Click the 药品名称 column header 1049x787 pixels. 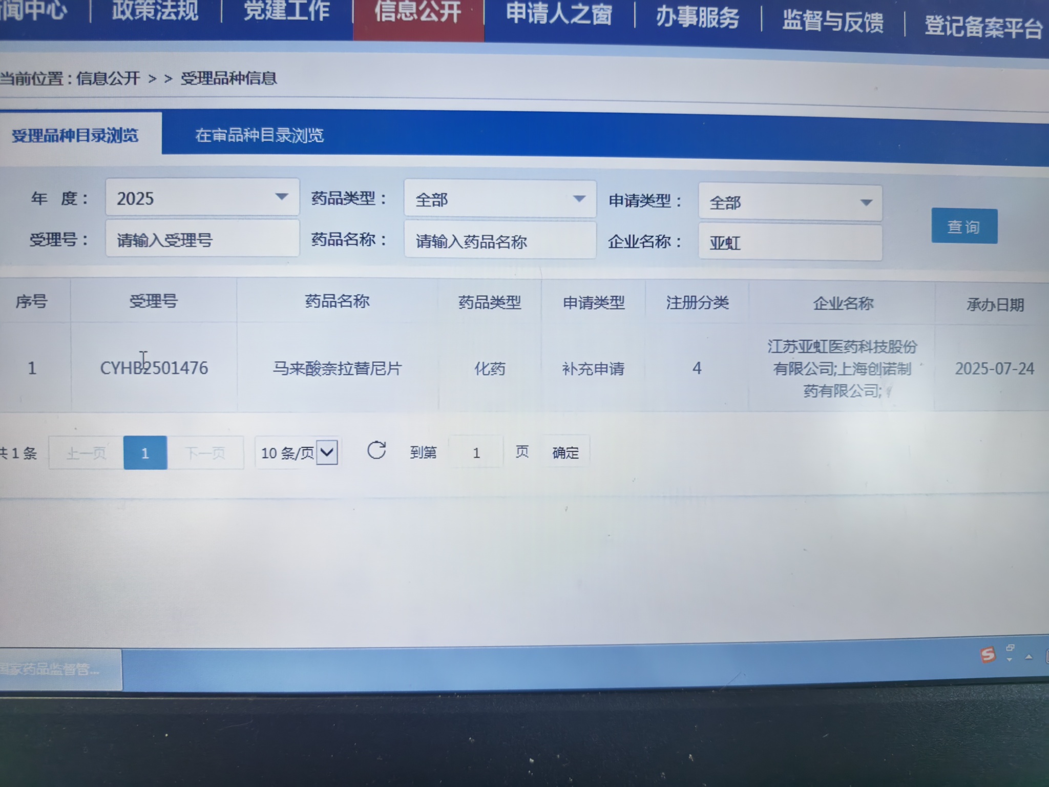click(337, 301)
